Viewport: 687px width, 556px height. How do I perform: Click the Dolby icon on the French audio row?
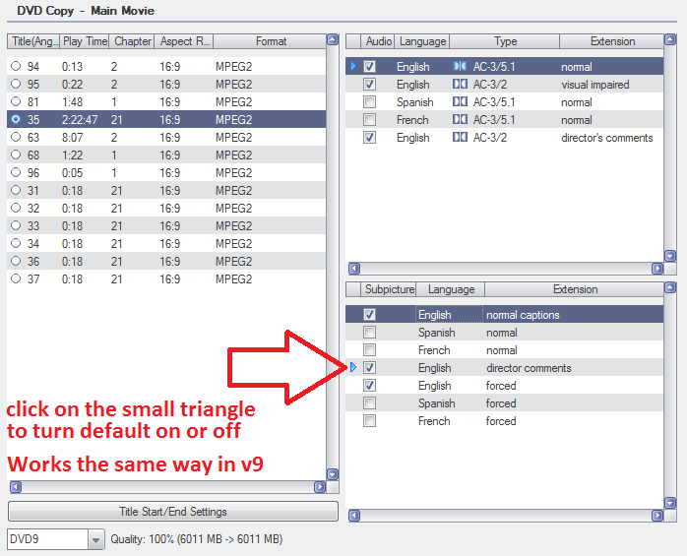coord(460,120)
